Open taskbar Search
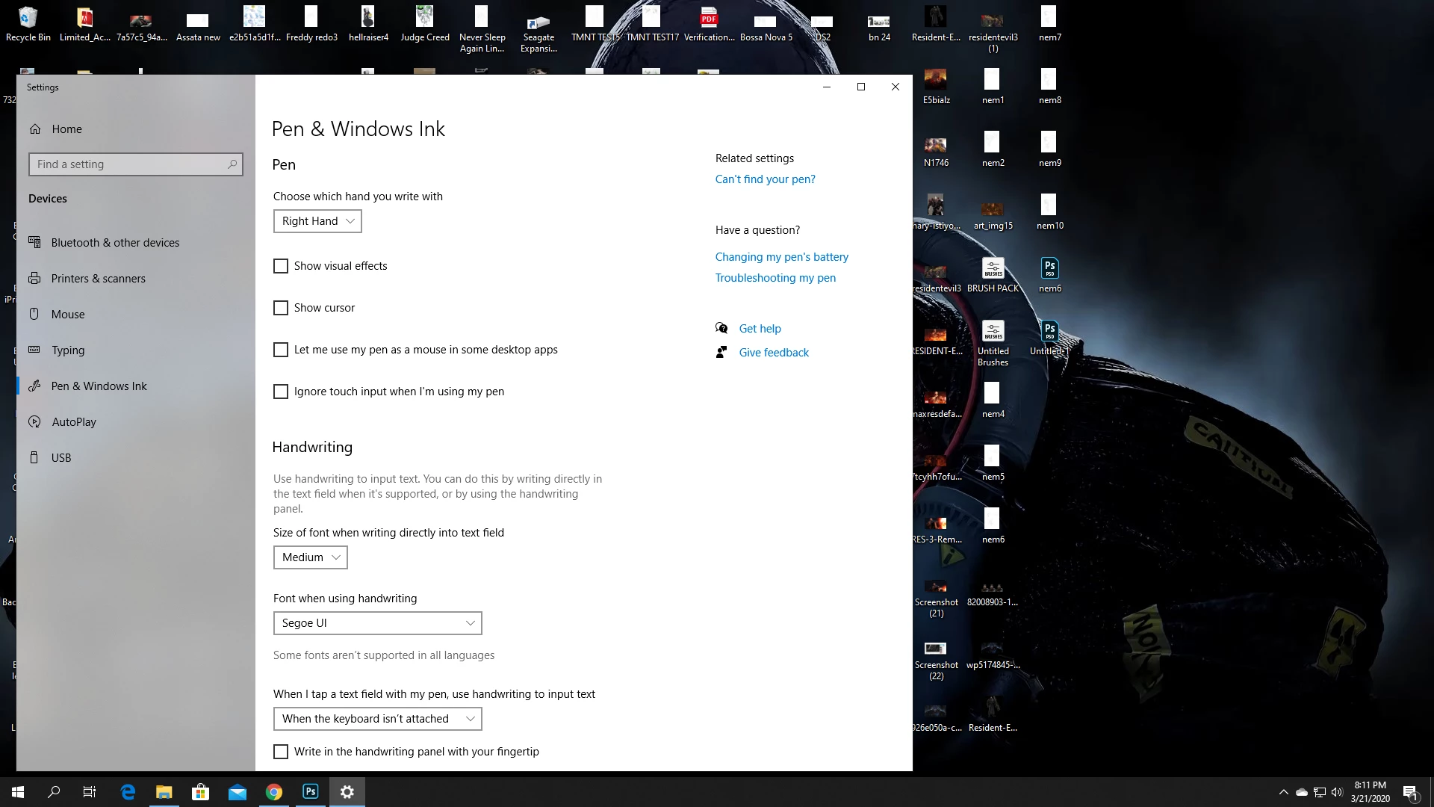 54,792
